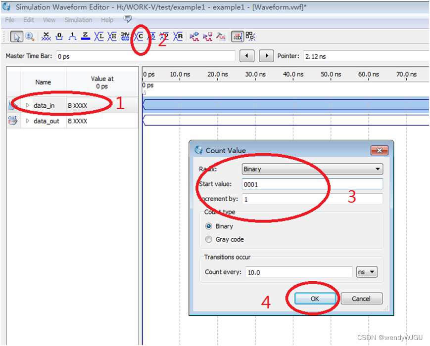430x346 pixels.
Task: Open the Simulation menu
Action: click(78, 20)
